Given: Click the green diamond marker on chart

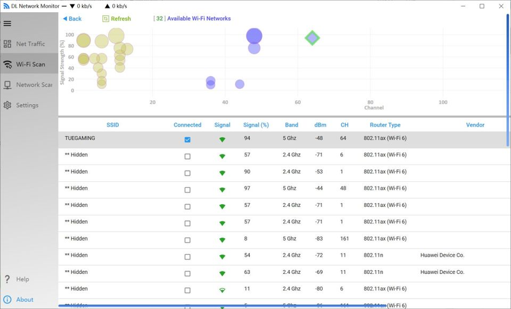Looking at the screenshot, I should pos(312,38).
